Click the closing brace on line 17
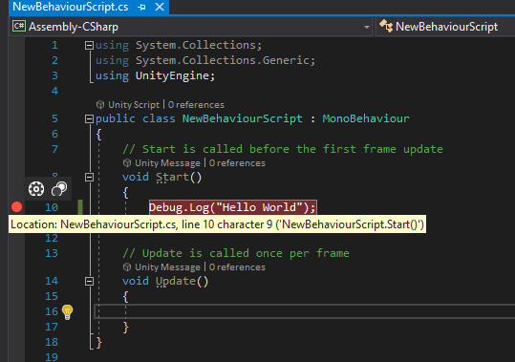 [x=125, y=328]
